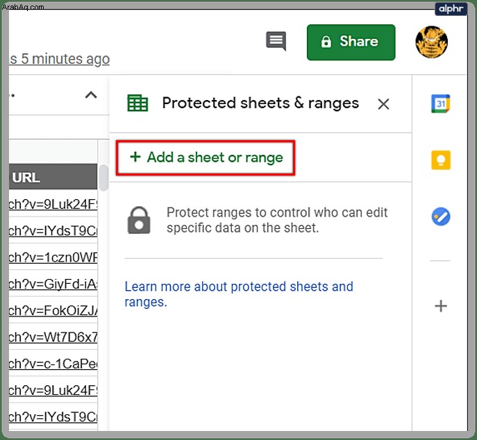
Task: Close the Protected sheets & ranges panel
Action: pos(383,104)
